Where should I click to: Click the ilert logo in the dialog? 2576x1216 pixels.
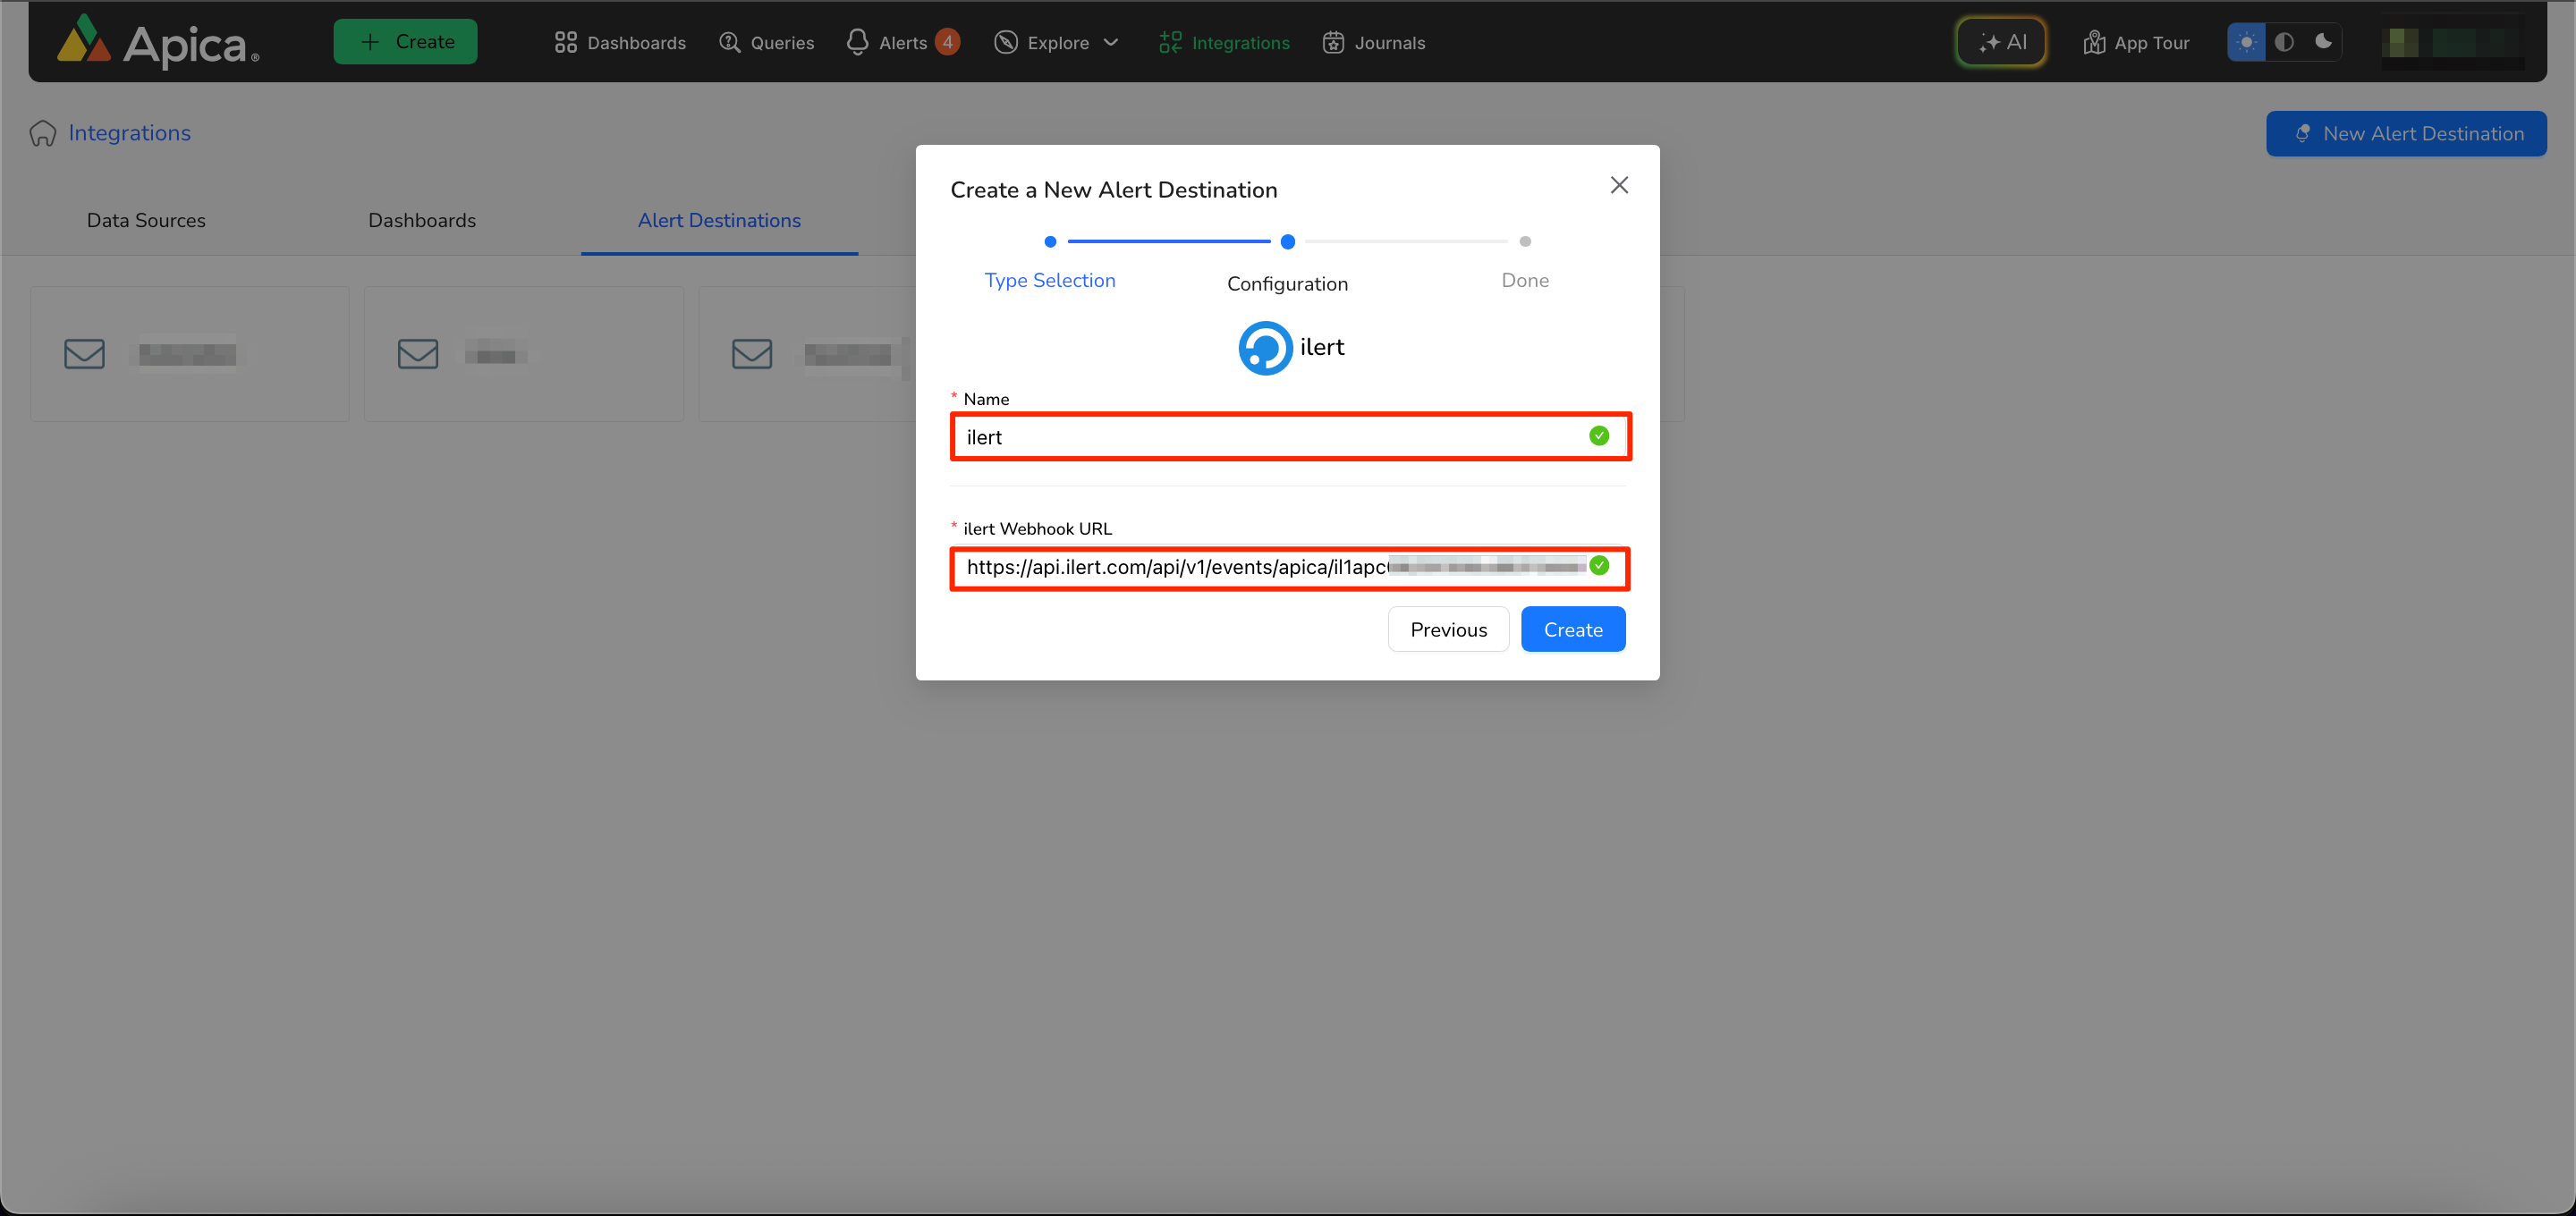click(1265, 347)
